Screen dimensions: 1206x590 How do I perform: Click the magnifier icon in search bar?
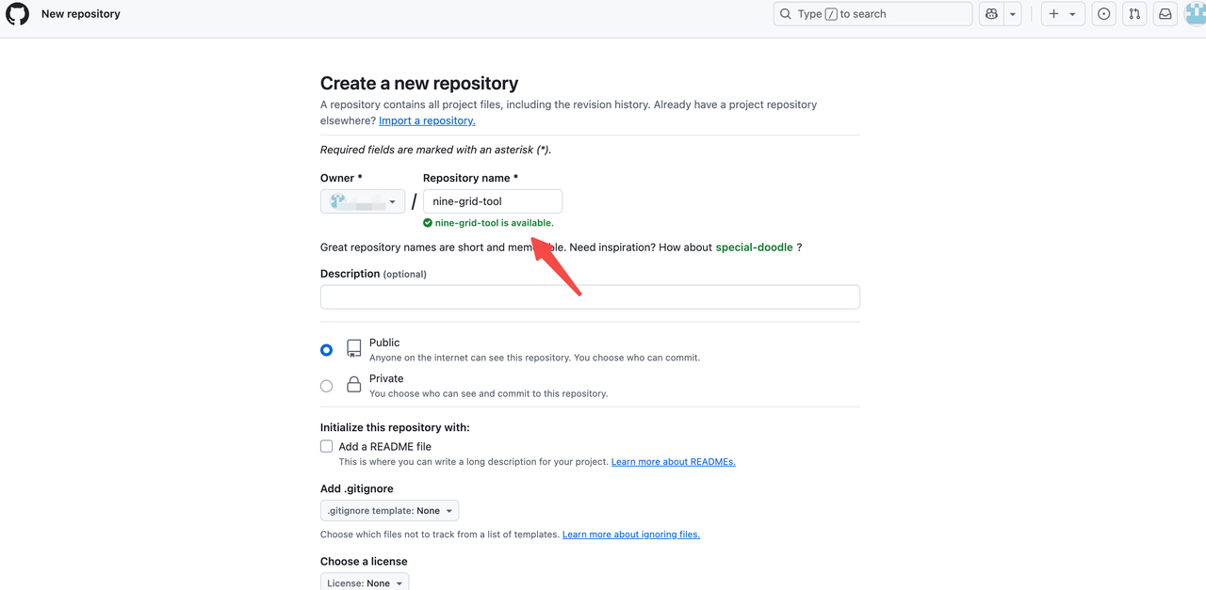click(786, 14)
